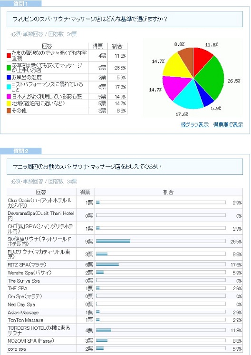Click the red legend color swatch
Image resolution: width=251 pixels, height=355 pixels.
coord(9,55)
